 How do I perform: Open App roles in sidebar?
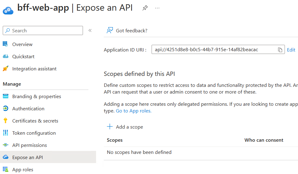click(x=23, y=169)
